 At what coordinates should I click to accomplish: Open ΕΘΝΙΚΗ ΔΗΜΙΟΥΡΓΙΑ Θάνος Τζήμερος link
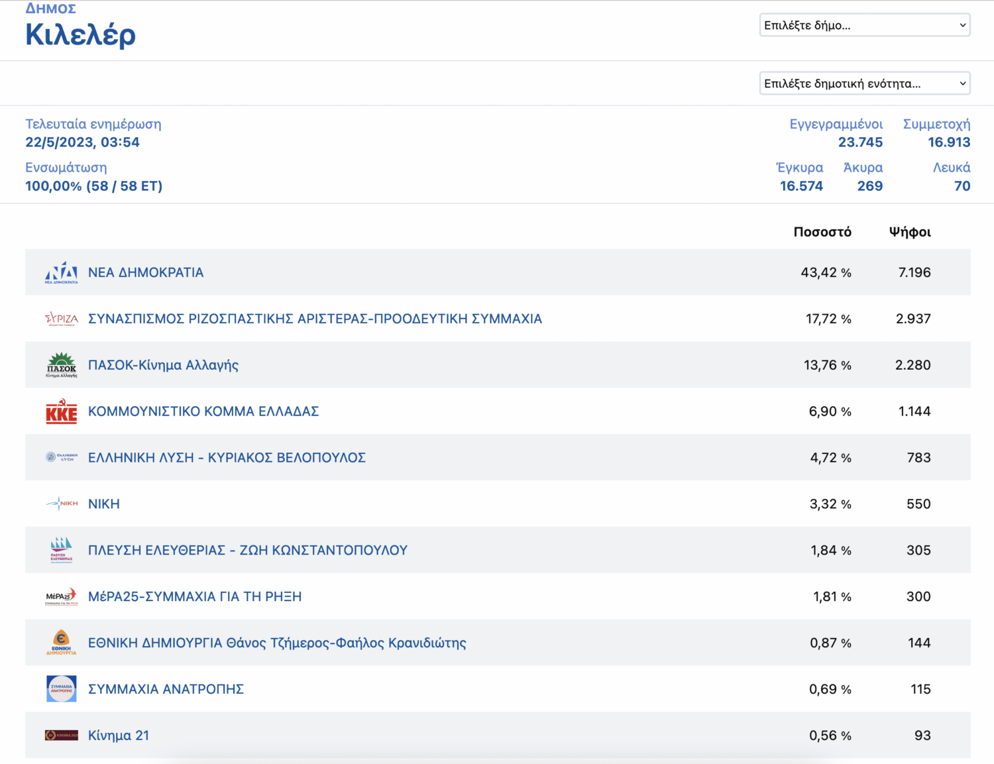click(x=277, y=643)
